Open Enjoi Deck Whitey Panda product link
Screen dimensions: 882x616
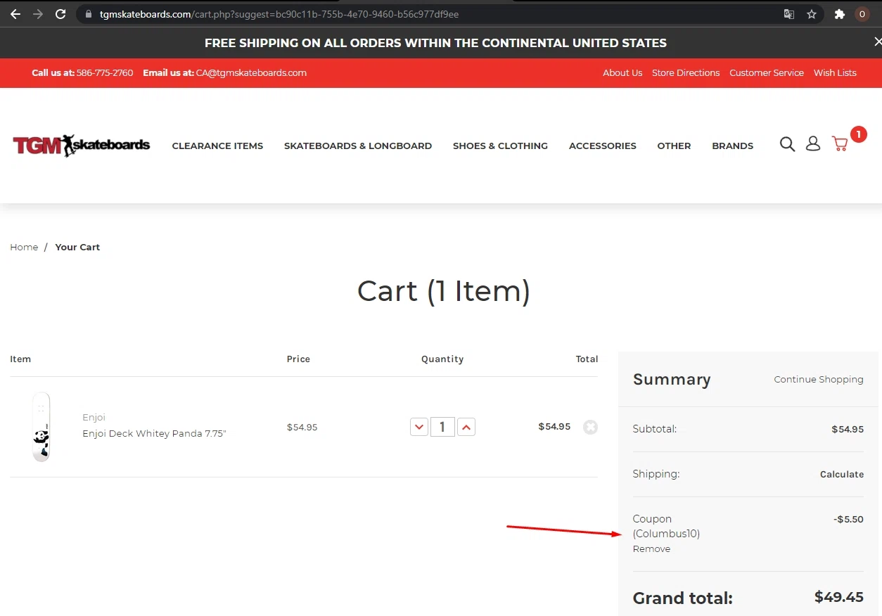click(154, 433)
